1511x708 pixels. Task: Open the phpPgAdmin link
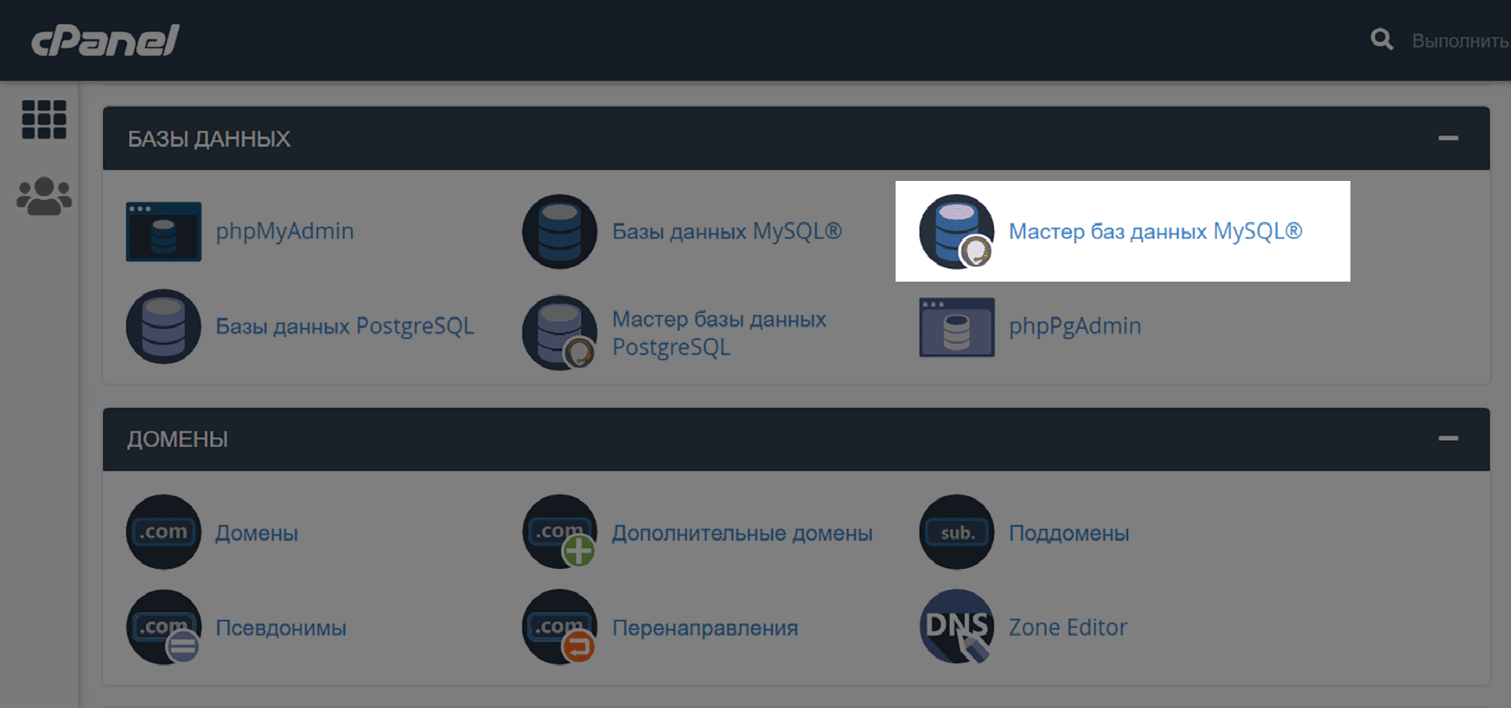pos(1075,326)
